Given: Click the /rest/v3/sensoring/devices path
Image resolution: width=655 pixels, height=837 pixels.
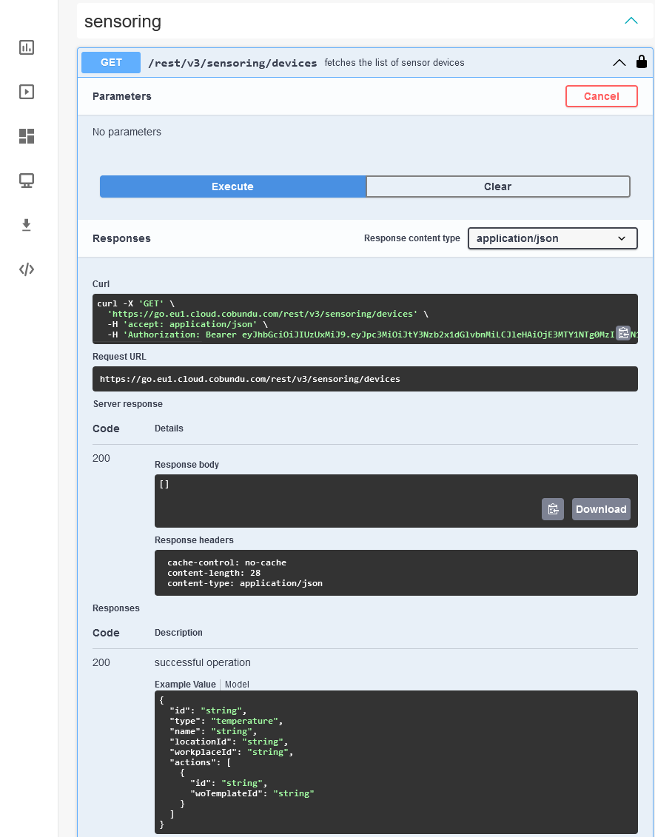Looking at the screenshot, I should coord(232,63).
